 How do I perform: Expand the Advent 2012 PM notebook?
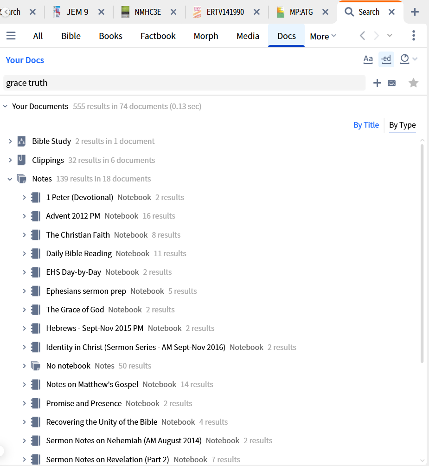point(24,216)
